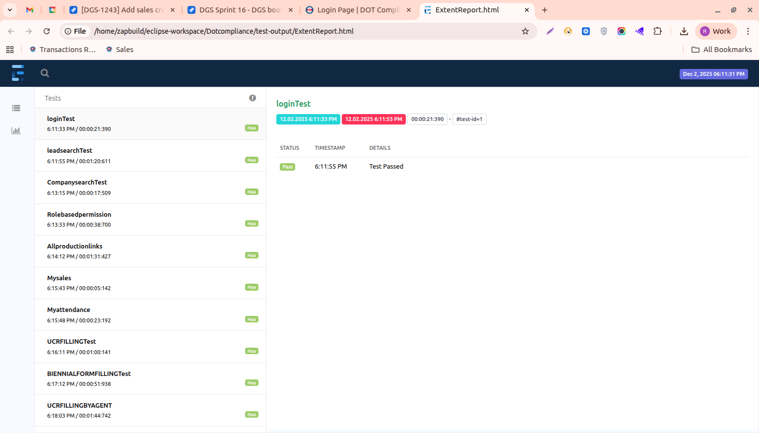Image resolution: width=759 pixels, height=433 pixels.
Task: Open the All Bookmarks folder
Action: pos(721,50)
